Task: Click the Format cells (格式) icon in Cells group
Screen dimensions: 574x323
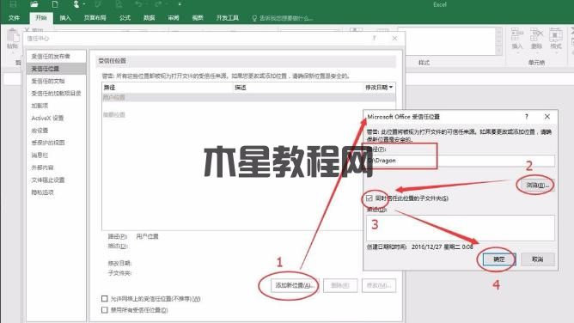Action: (555, 39)
